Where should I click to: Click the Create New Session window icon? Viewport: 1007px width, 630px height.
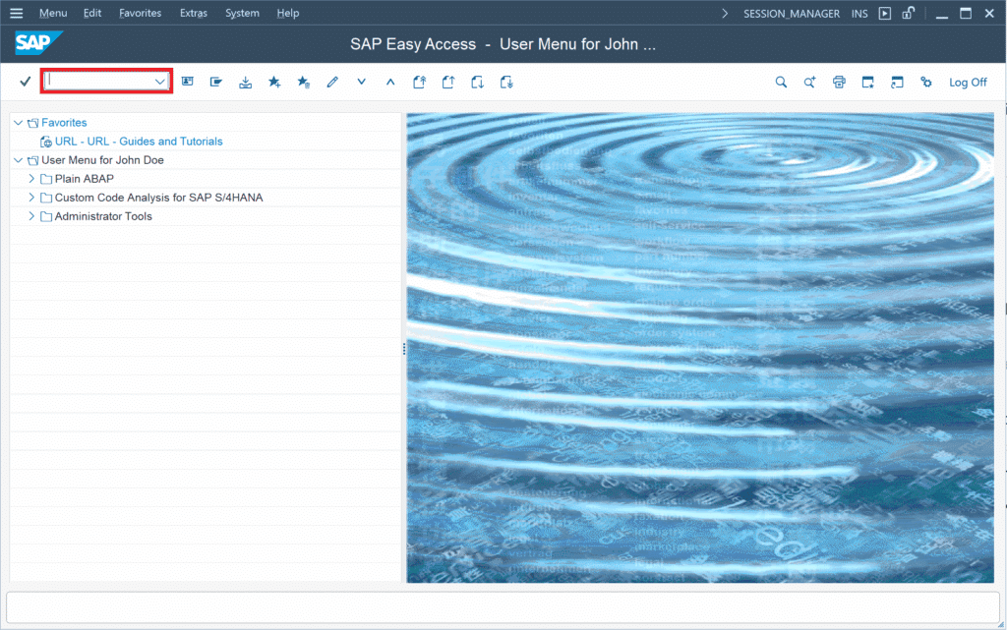pyautogui.click(x=868, y=83)
